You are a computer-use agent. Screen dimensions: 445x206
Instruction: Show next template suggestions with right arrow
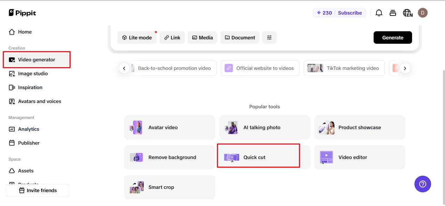405,68
